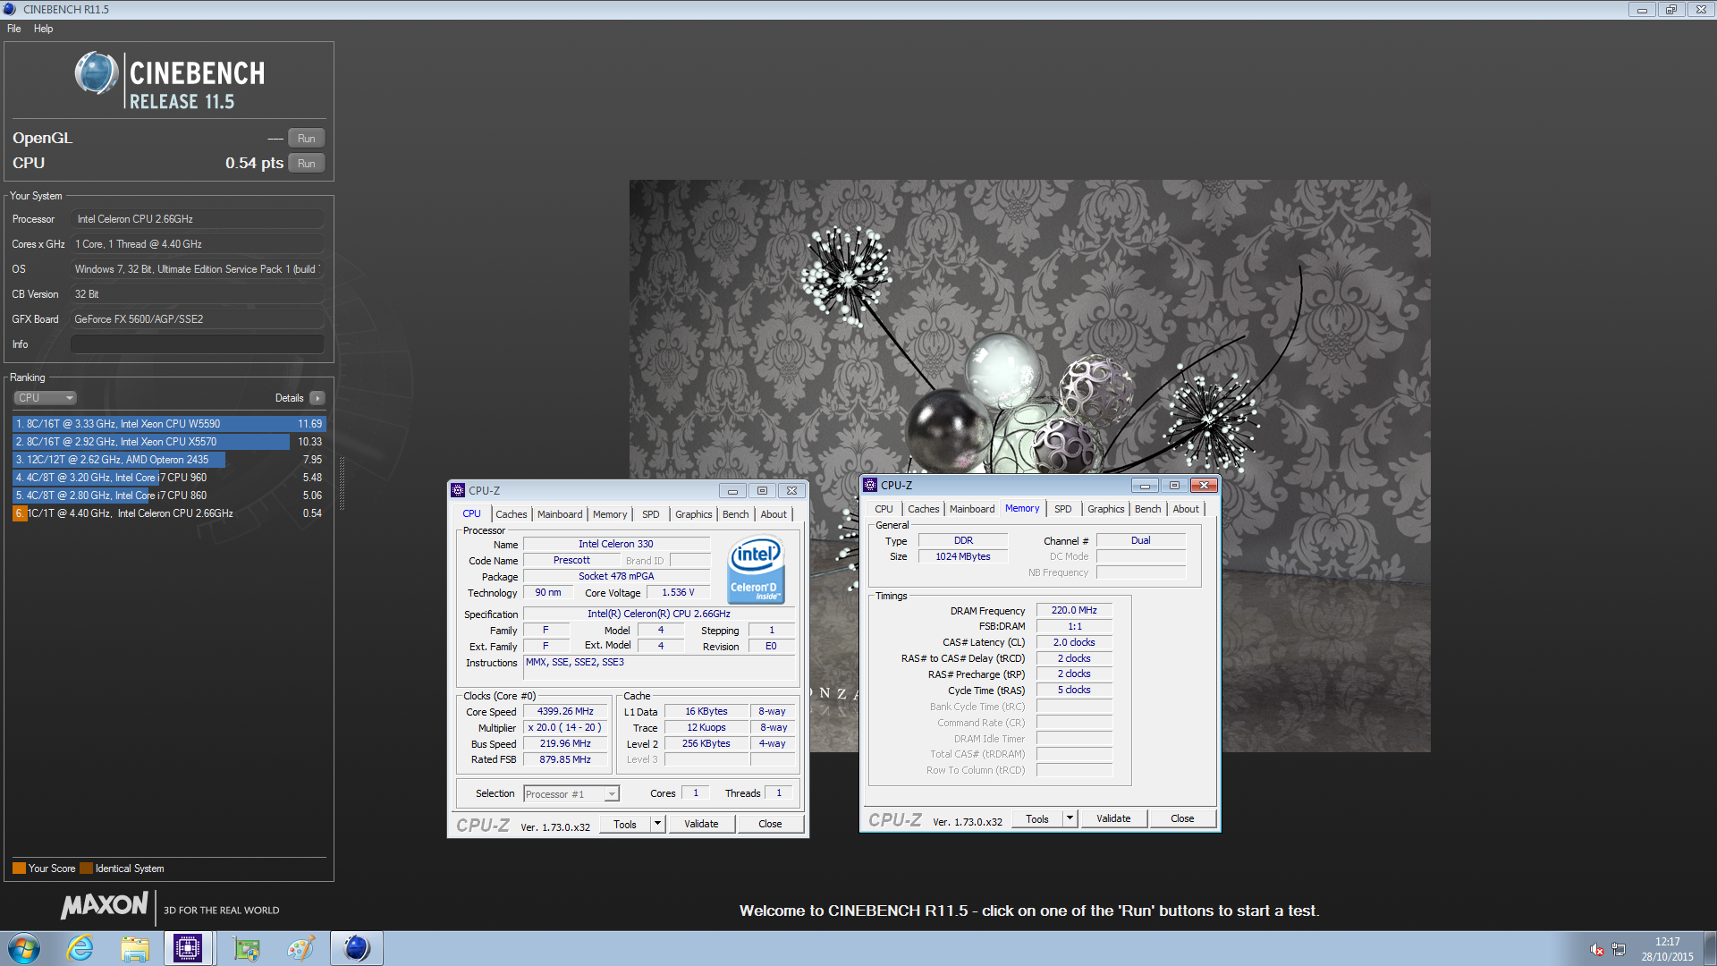Click the right CPU-Z window title icon

pos(870,486)
